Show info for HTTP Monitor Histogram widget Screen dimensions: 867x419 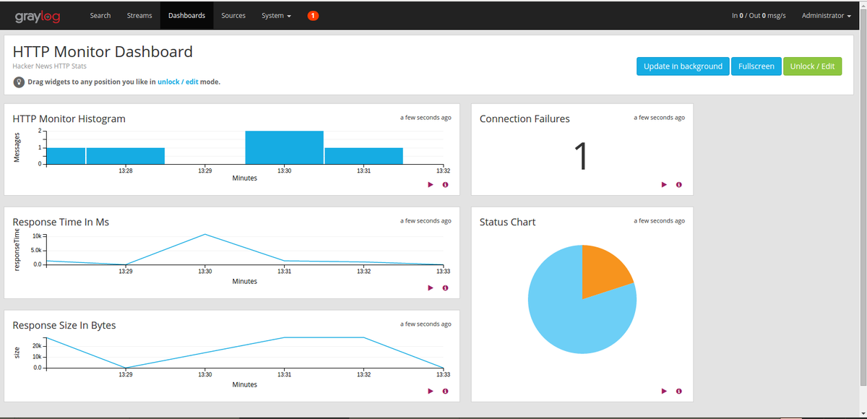point(445,185)
